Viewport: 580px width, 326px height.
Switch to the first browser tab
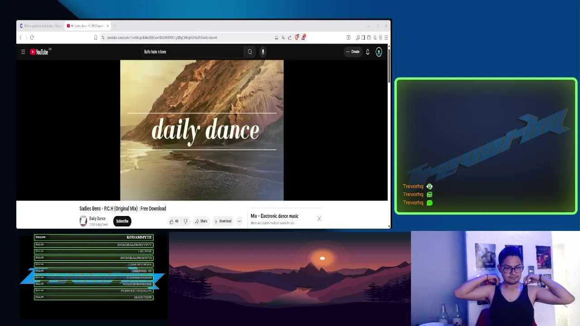point(40,26)
